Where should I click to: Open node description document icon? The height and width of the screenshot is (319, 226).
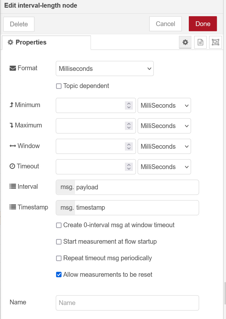[x=200, y=42]
